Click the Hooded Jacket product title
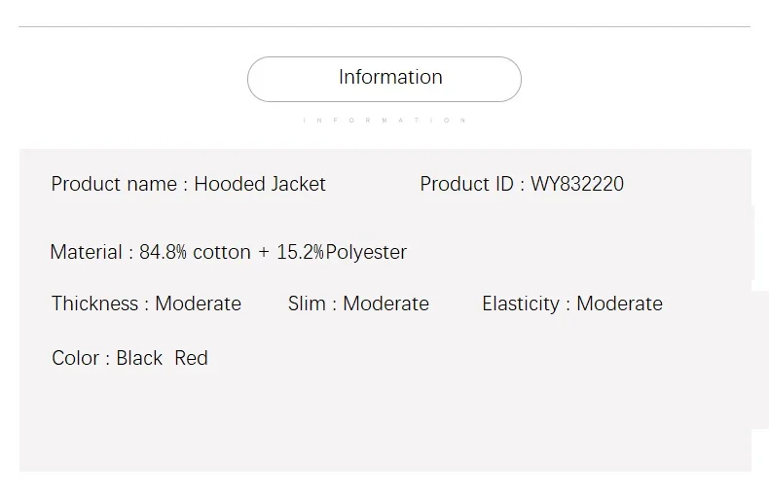The image size is (769, 500). (260, 184)
